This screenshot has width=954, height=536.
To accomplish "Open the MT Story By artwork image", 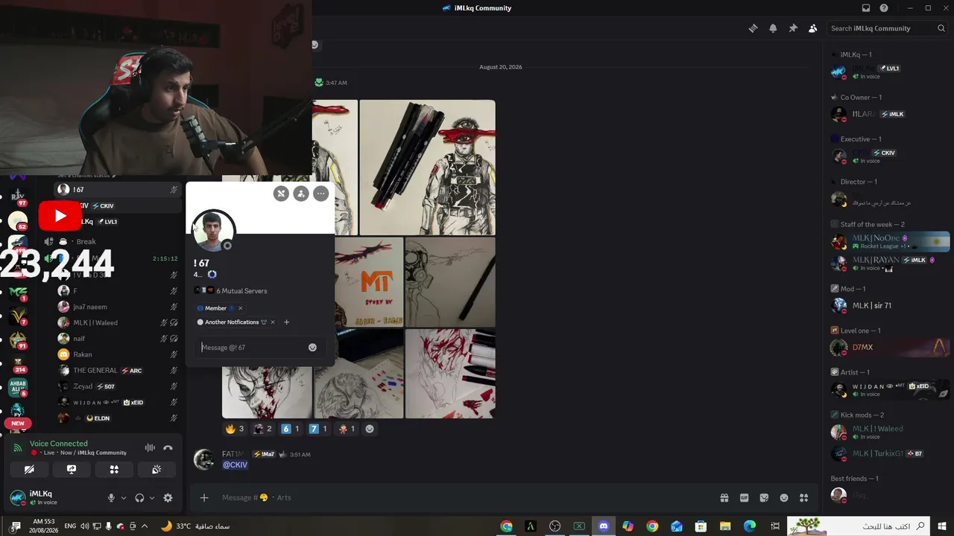I will [369, 282].
